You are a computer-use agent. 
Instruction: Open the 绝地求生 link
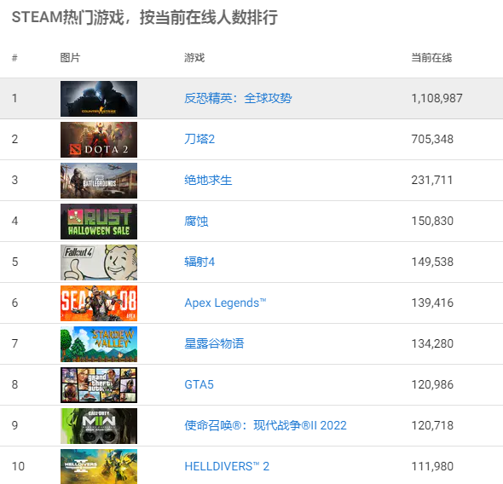[208, 180]
